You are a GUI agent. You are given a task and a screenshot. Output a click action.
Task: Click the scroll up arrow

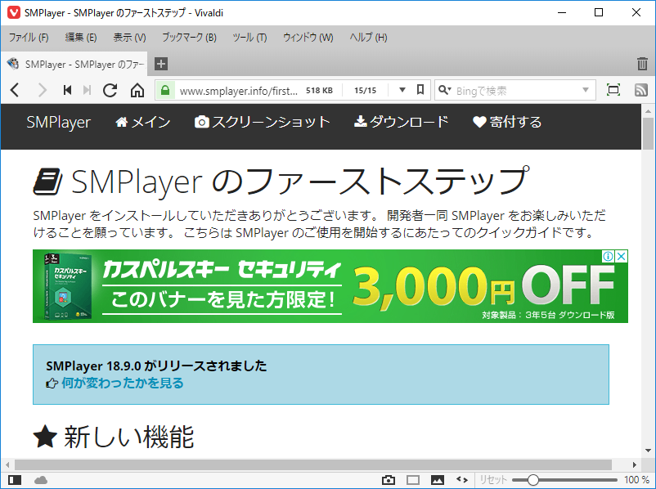tap(648, 111)
